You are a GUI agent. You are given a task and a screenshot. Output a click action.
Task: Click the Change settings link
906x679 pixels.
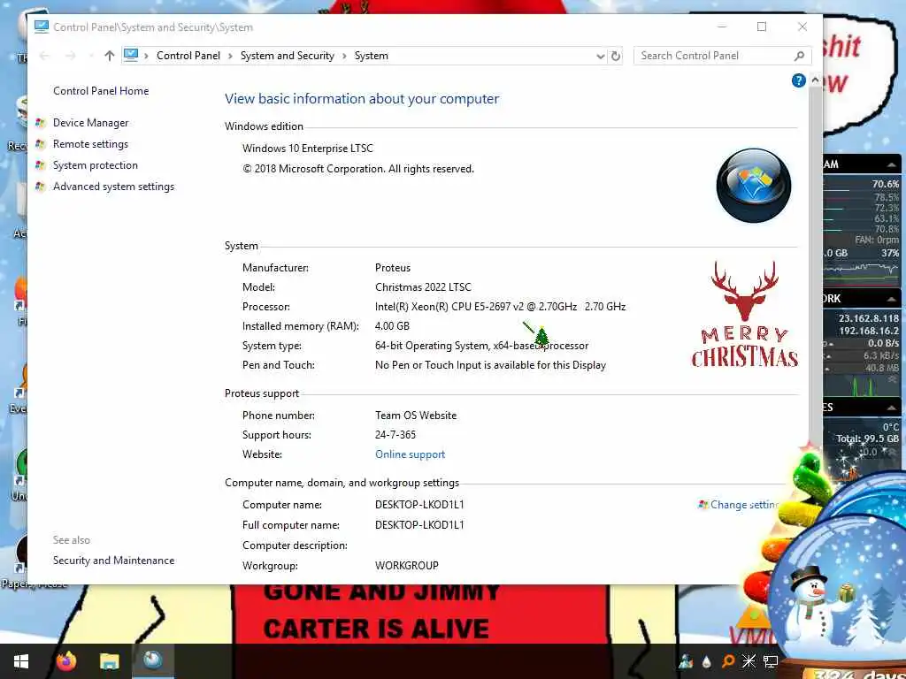tap(744, 505)
